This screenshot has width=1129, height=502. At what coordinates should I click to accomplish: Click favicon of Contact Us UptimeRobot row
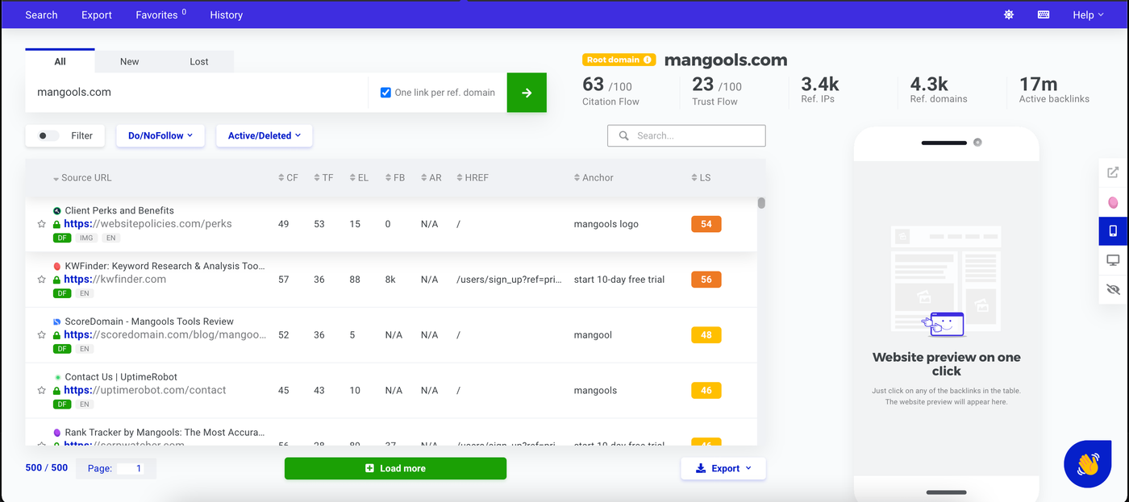(57, 377)
